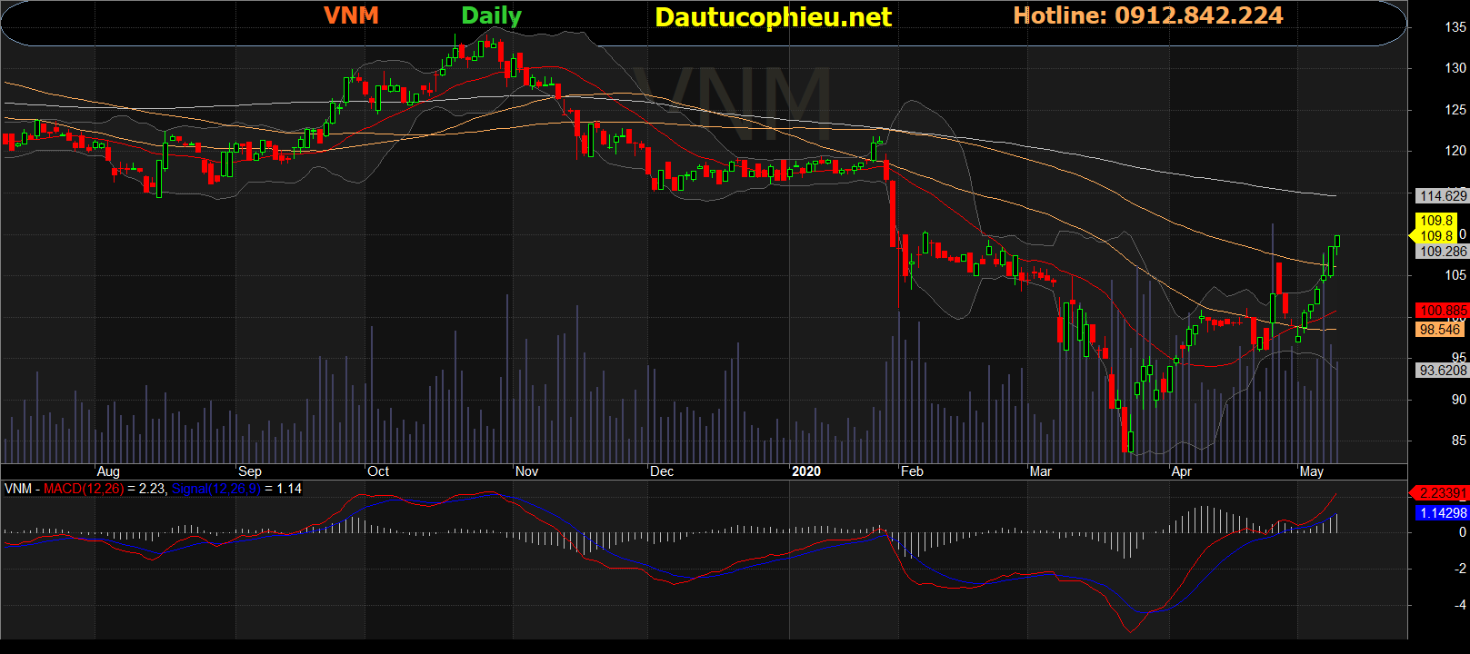The image size is (1470, 654).
Task: Click the Hotline 0912.842.224 text
Action: click(1148, 15)
